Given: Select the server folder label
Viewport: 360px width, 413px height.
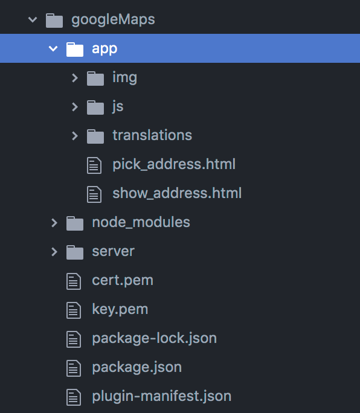Looking at the screenshot, I should [114, 252].
